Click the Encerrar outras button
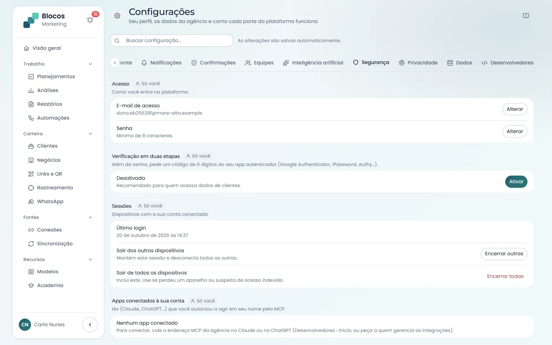Viewport: 552px width, 345px height. tap(504, 254)
